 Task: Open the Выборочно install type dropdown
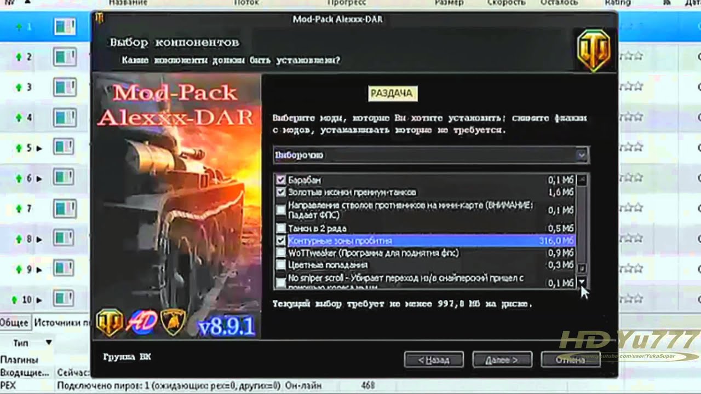pos(431,155)
